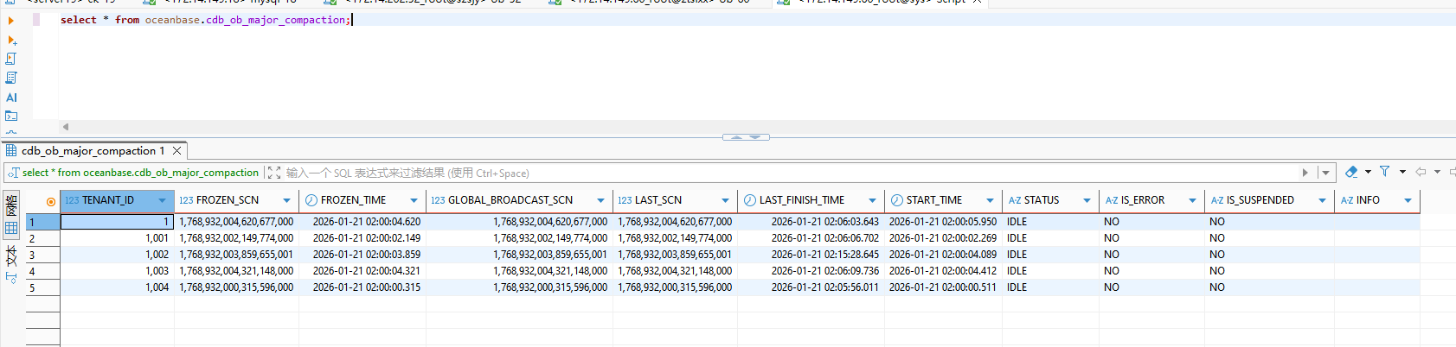Image resolution: width=1456 pixels, height=347 pixels.
Task: Toggle the orange record-mode circle icon
Action: point(51,201)
